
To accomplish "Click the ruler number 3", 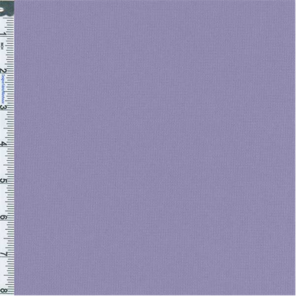I will coord(4,108).
